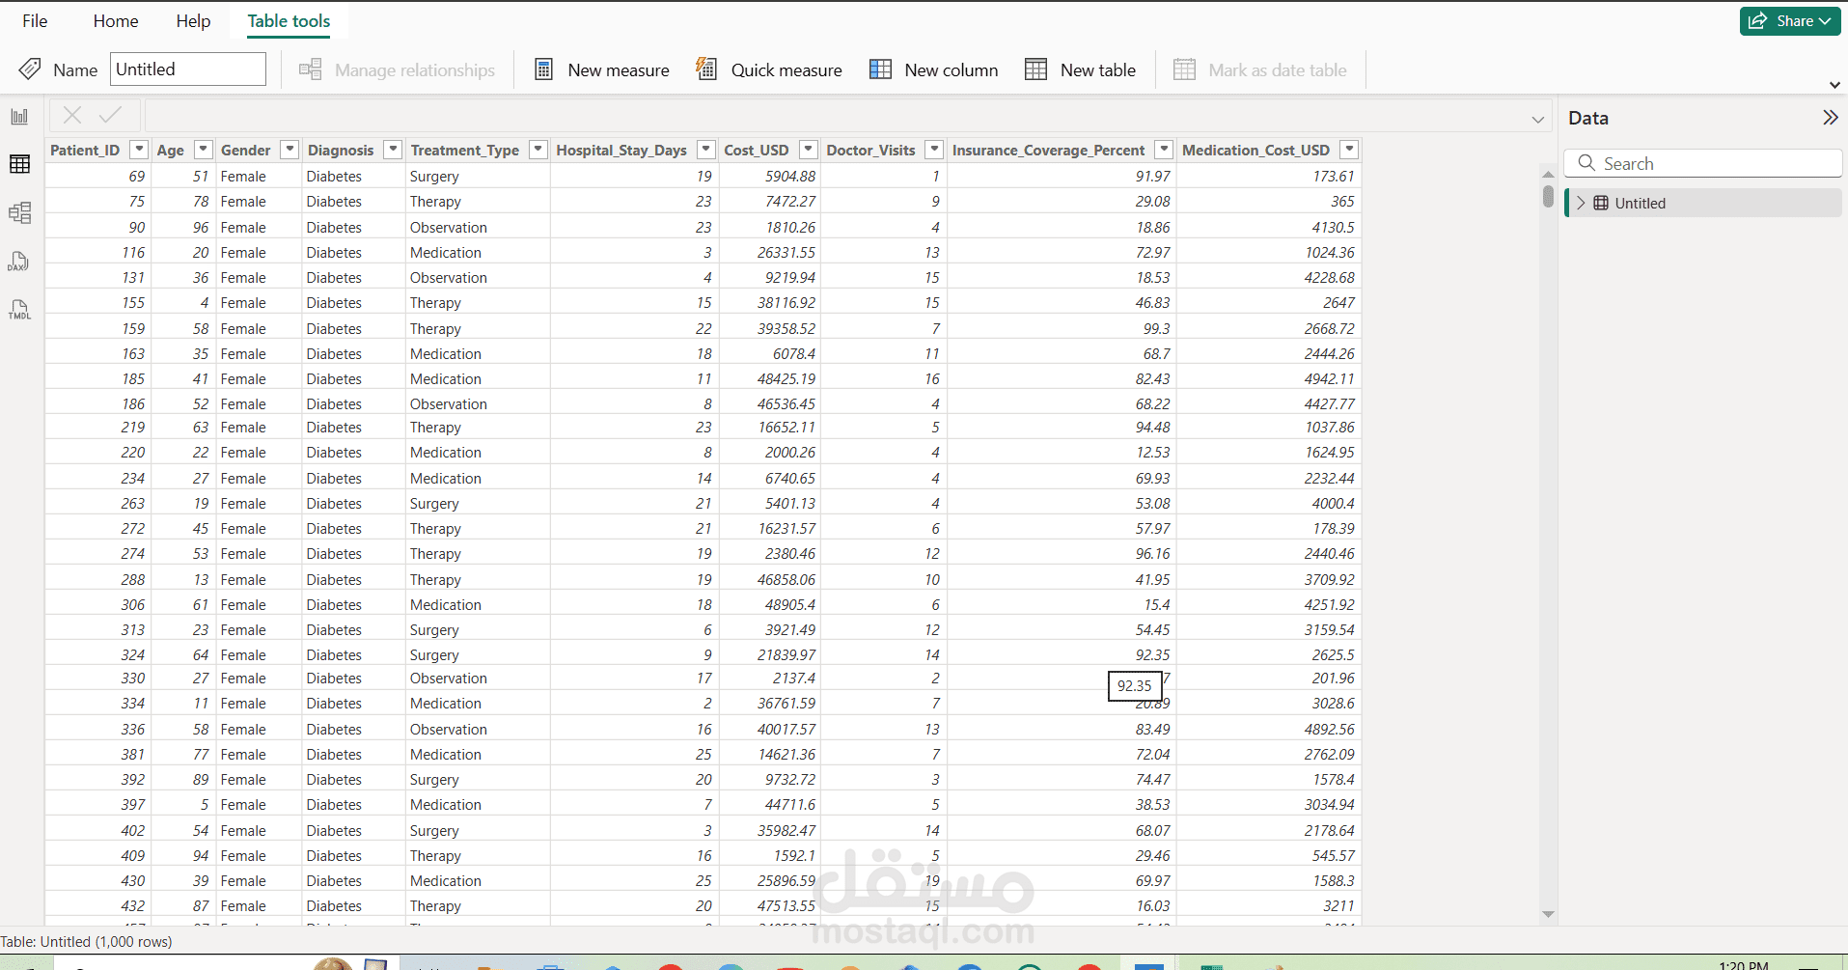
Task: Collapse the Data pane with double chevron
Action: [x=1830, y=118]
